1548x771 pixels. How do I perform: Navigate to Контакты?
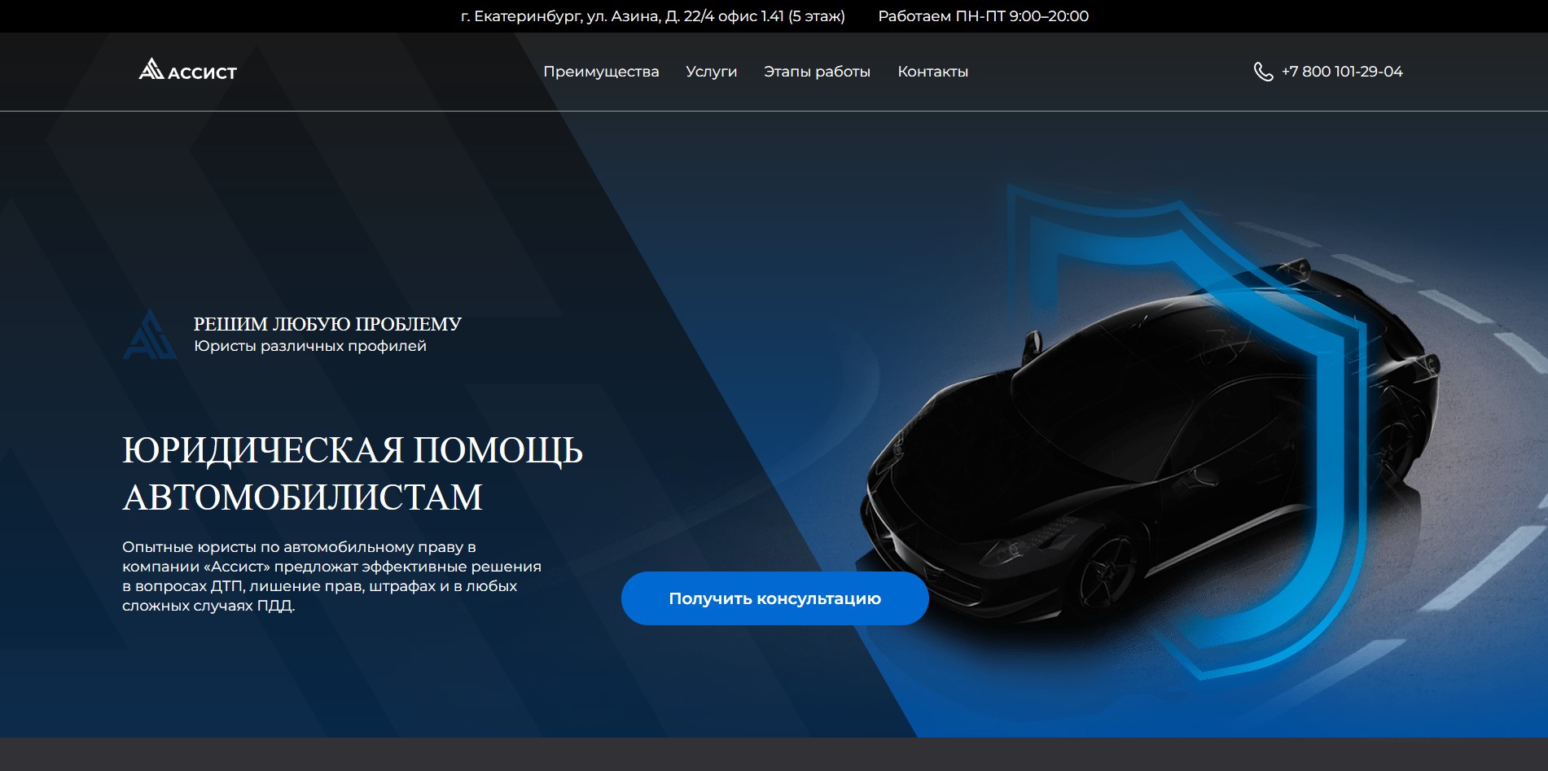click(x=932, y=72)
